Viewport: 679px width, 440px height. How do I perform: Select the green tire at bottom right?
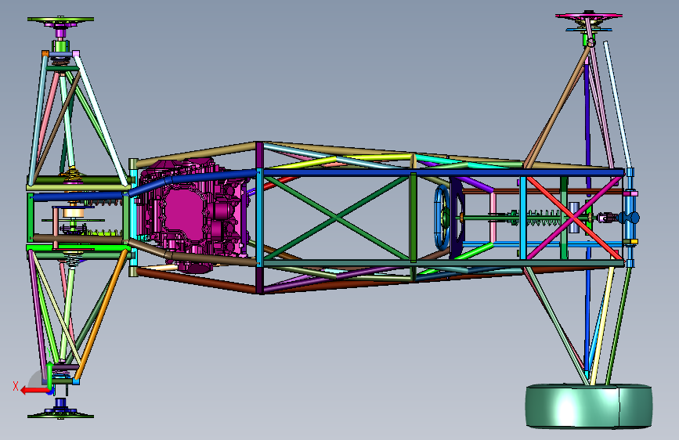pos(589,406)
